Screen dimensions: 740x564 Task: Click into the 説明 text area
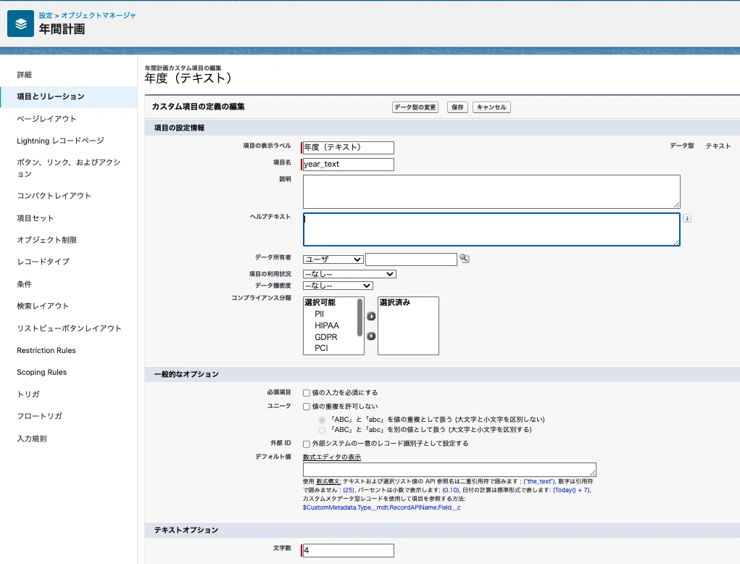491,191
